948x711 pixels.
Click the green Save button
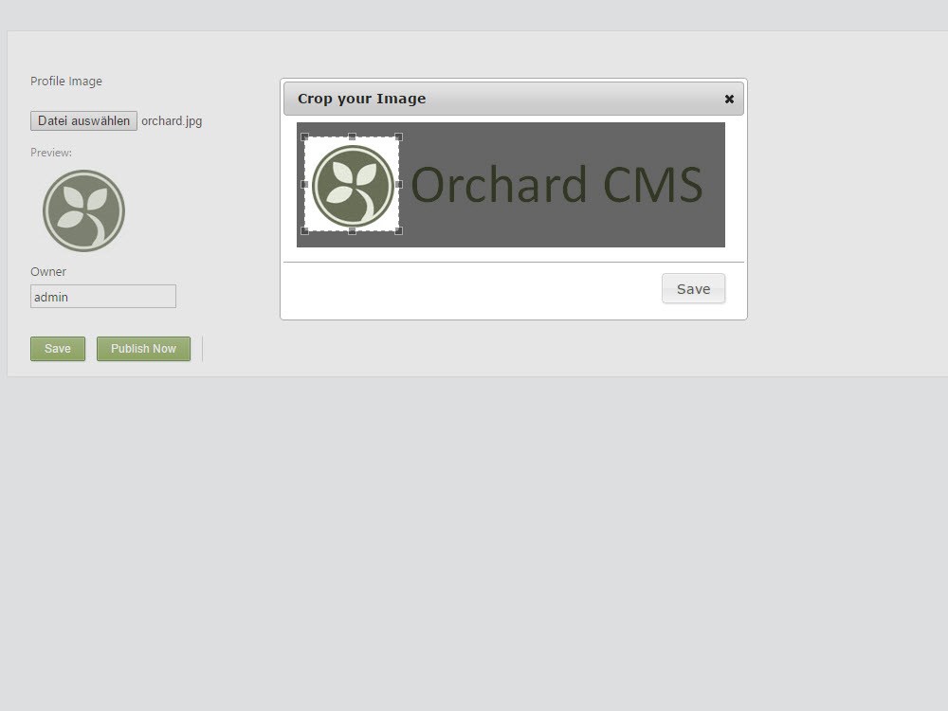coord(58,349)
